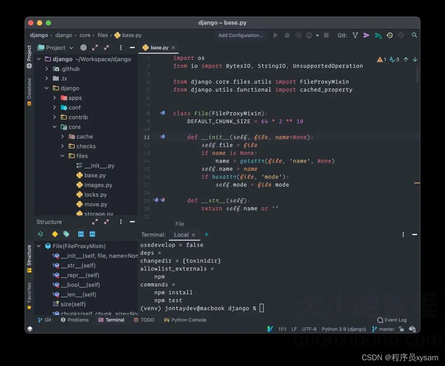The image size is (445, 366).
Task: Collapse File(FileProxyMixin) structure node
Action: [39, 246]
